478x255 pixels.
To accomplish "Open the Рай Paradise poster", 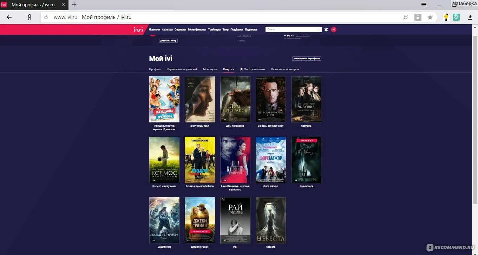I will pyautogui.click(x=235, y=220).
